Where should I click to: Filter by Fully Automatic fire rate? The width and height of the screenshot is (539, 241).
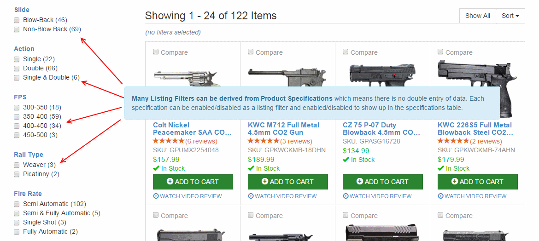[x=17, y=232]
